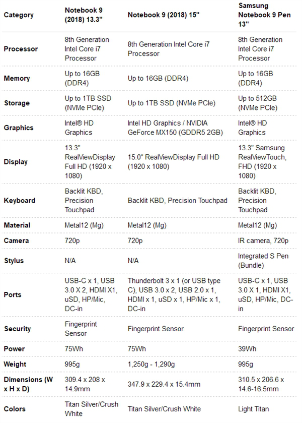Click the Dimensions (W x H x D) label
The width and height of the screenshot is (302, 423).
pyautogui.click(x=28, y=384)
